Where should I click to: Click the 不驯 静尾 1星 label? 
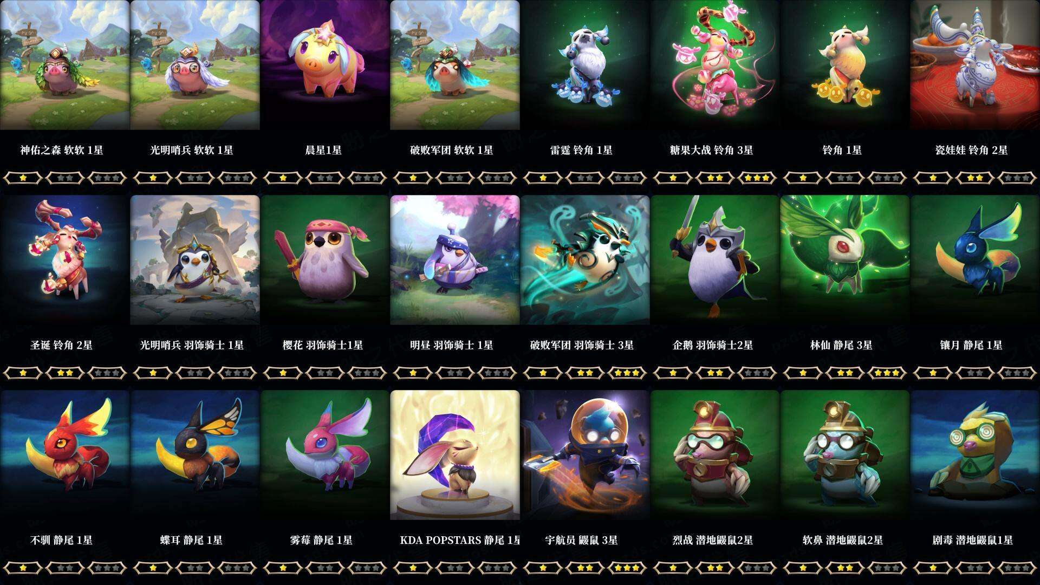(x=62, y=540)
